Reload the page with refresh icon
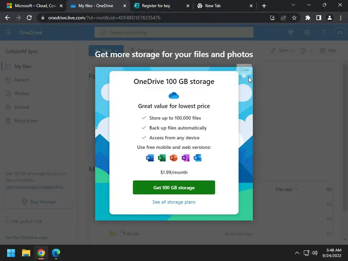The height and width of the screenshot is (261, 348). pos(29,18)
